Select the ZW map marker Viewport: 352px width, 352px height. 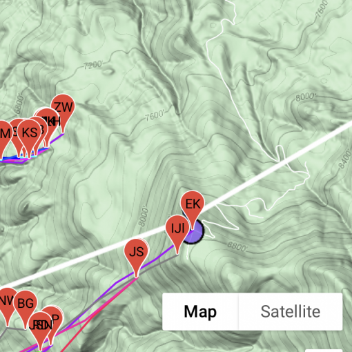[63, 108]
